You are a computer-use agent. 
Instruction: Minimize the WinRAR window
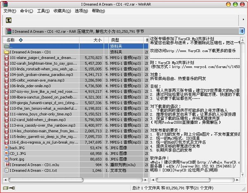coord(228,4)
